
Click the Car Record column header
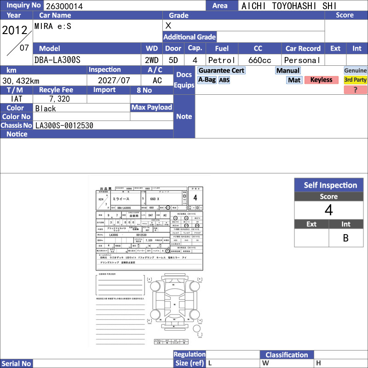(x=303, y=48)
